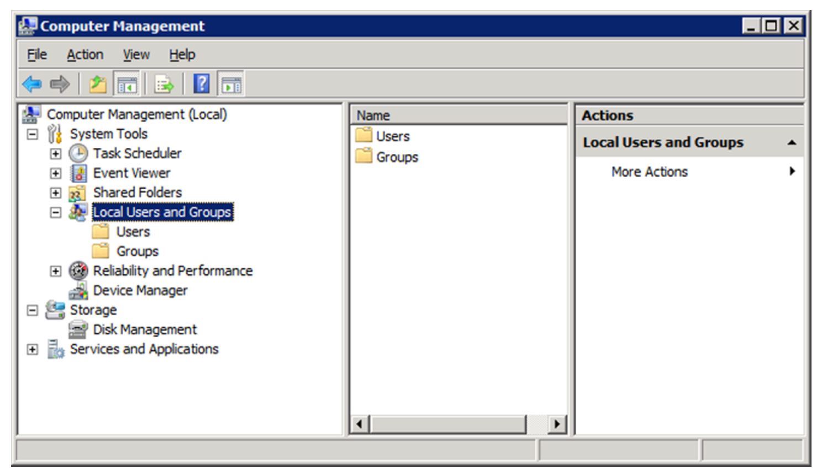Viewport: 822px width, 474px height.
Task: Click the More Actions link
Action: pyautogui.click(x=649, y=172)
